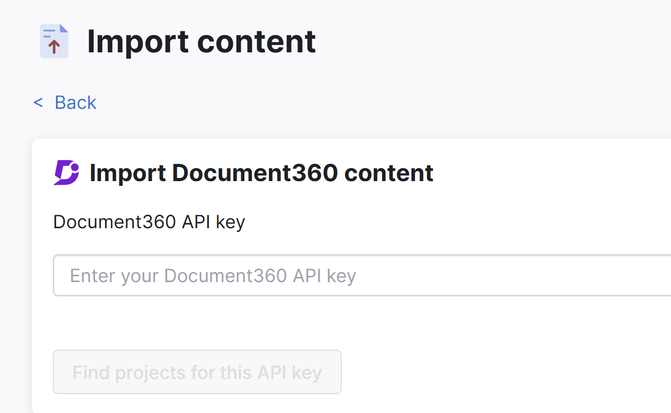Click the Back navigation text
671x413 pixels.
pos(75,103)
